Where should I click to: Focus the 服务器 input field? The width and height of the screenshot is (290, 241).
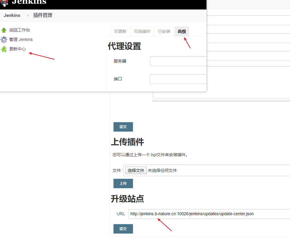178,61
